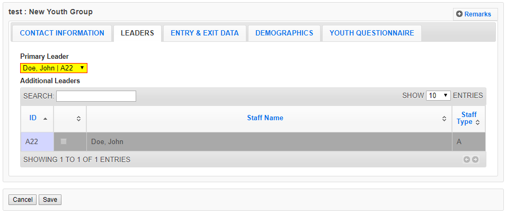Click the Save button
506x214 pixels.
pyautogui.click(x=50, y=200)
